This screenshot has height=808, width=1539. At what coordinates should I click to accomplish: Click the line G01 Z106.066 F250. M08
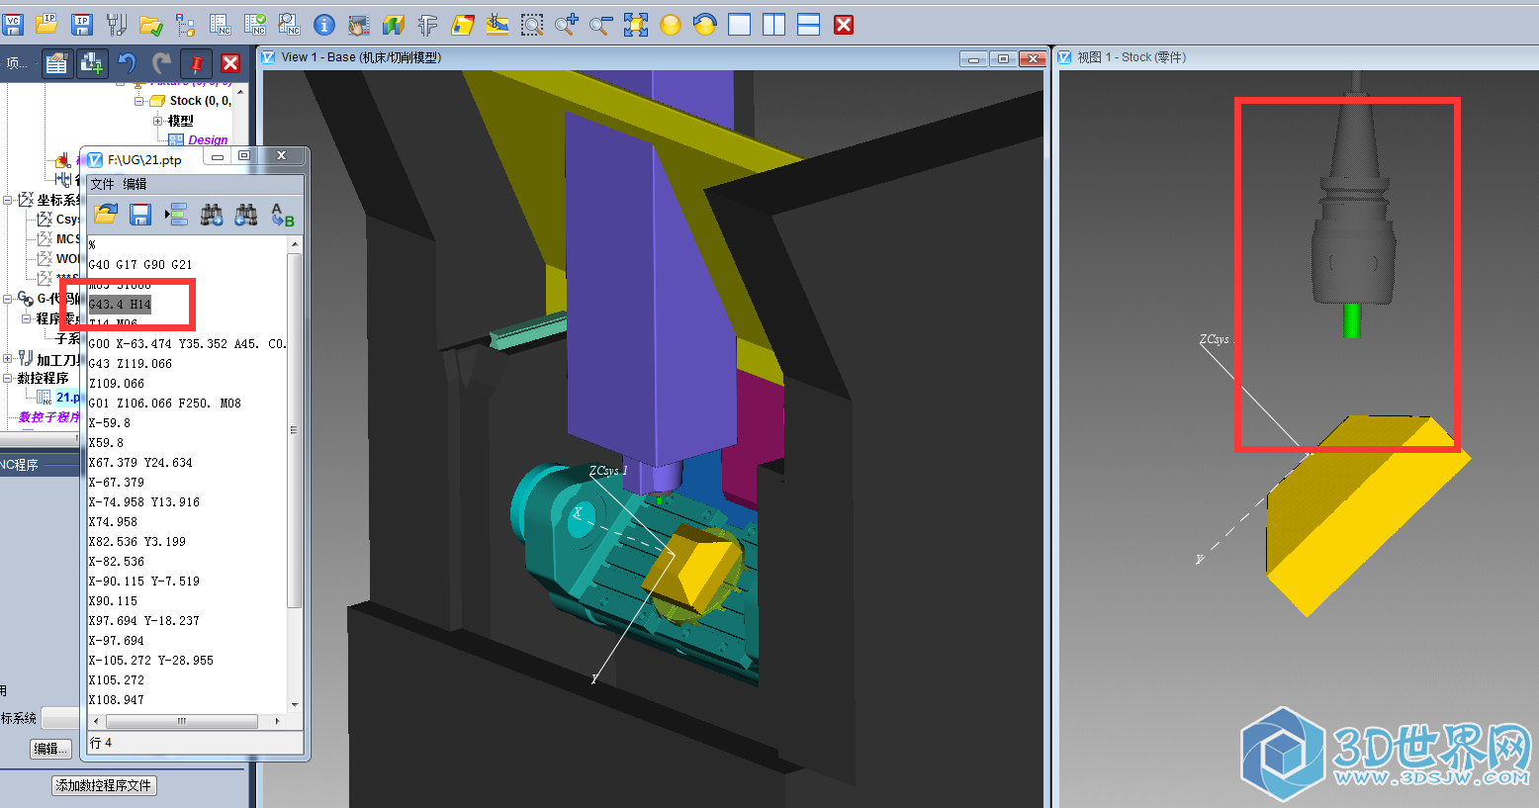click(164, 404)
